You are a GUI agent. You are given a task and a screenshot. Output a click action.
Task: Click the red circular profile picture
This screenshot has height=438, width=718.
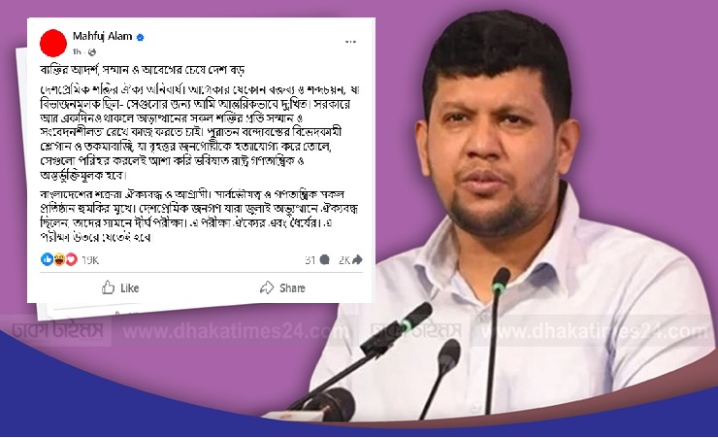coord(53,43)
